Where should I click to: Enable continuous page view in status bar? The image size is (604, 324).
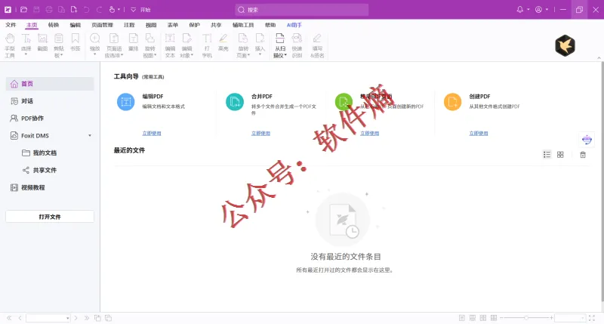473,318
